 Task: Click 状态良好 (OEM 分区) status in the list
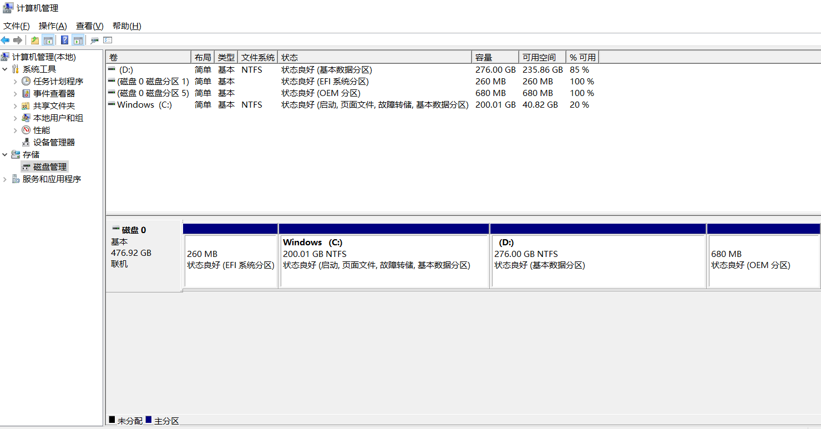click(x=321, y=93)
